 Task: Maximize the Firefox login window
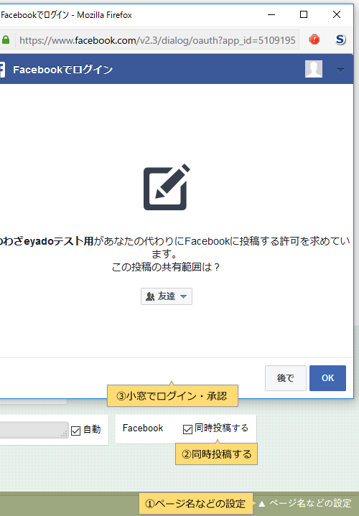click(x=304, y=15)
